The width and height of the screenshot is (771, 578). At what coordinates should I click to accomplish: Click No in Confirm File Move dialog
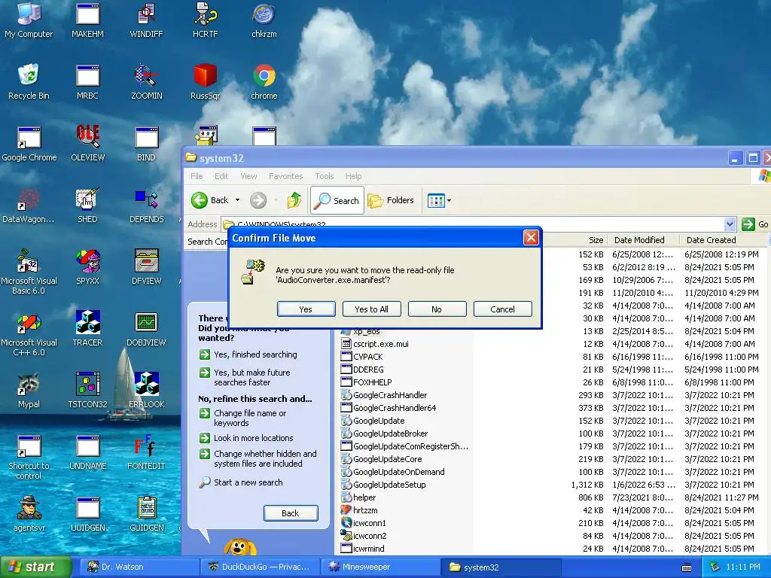tap(437, 309)
